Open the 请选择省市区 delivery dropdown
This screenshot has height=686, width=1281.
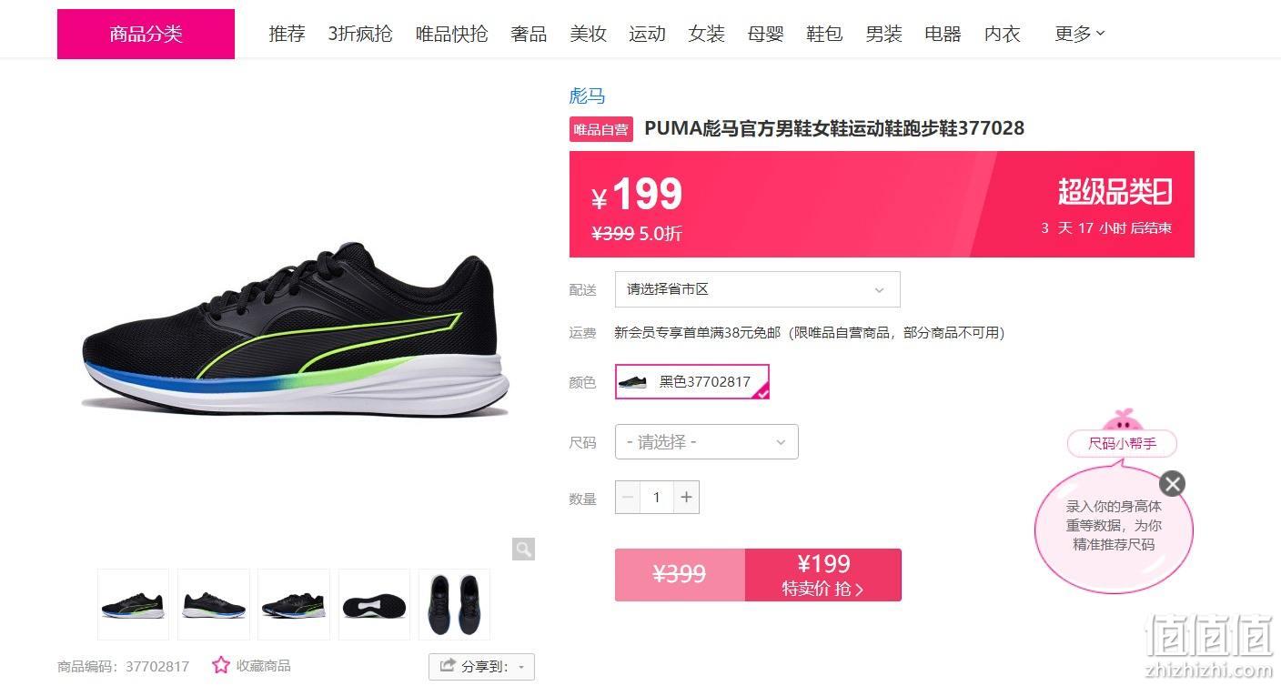pyautogui.click(x=757, y=289)
